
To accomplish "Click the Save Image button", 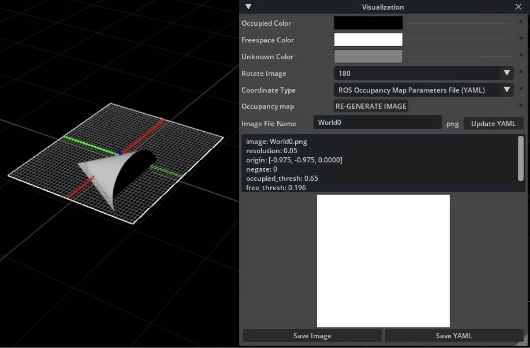I will 312,336.
